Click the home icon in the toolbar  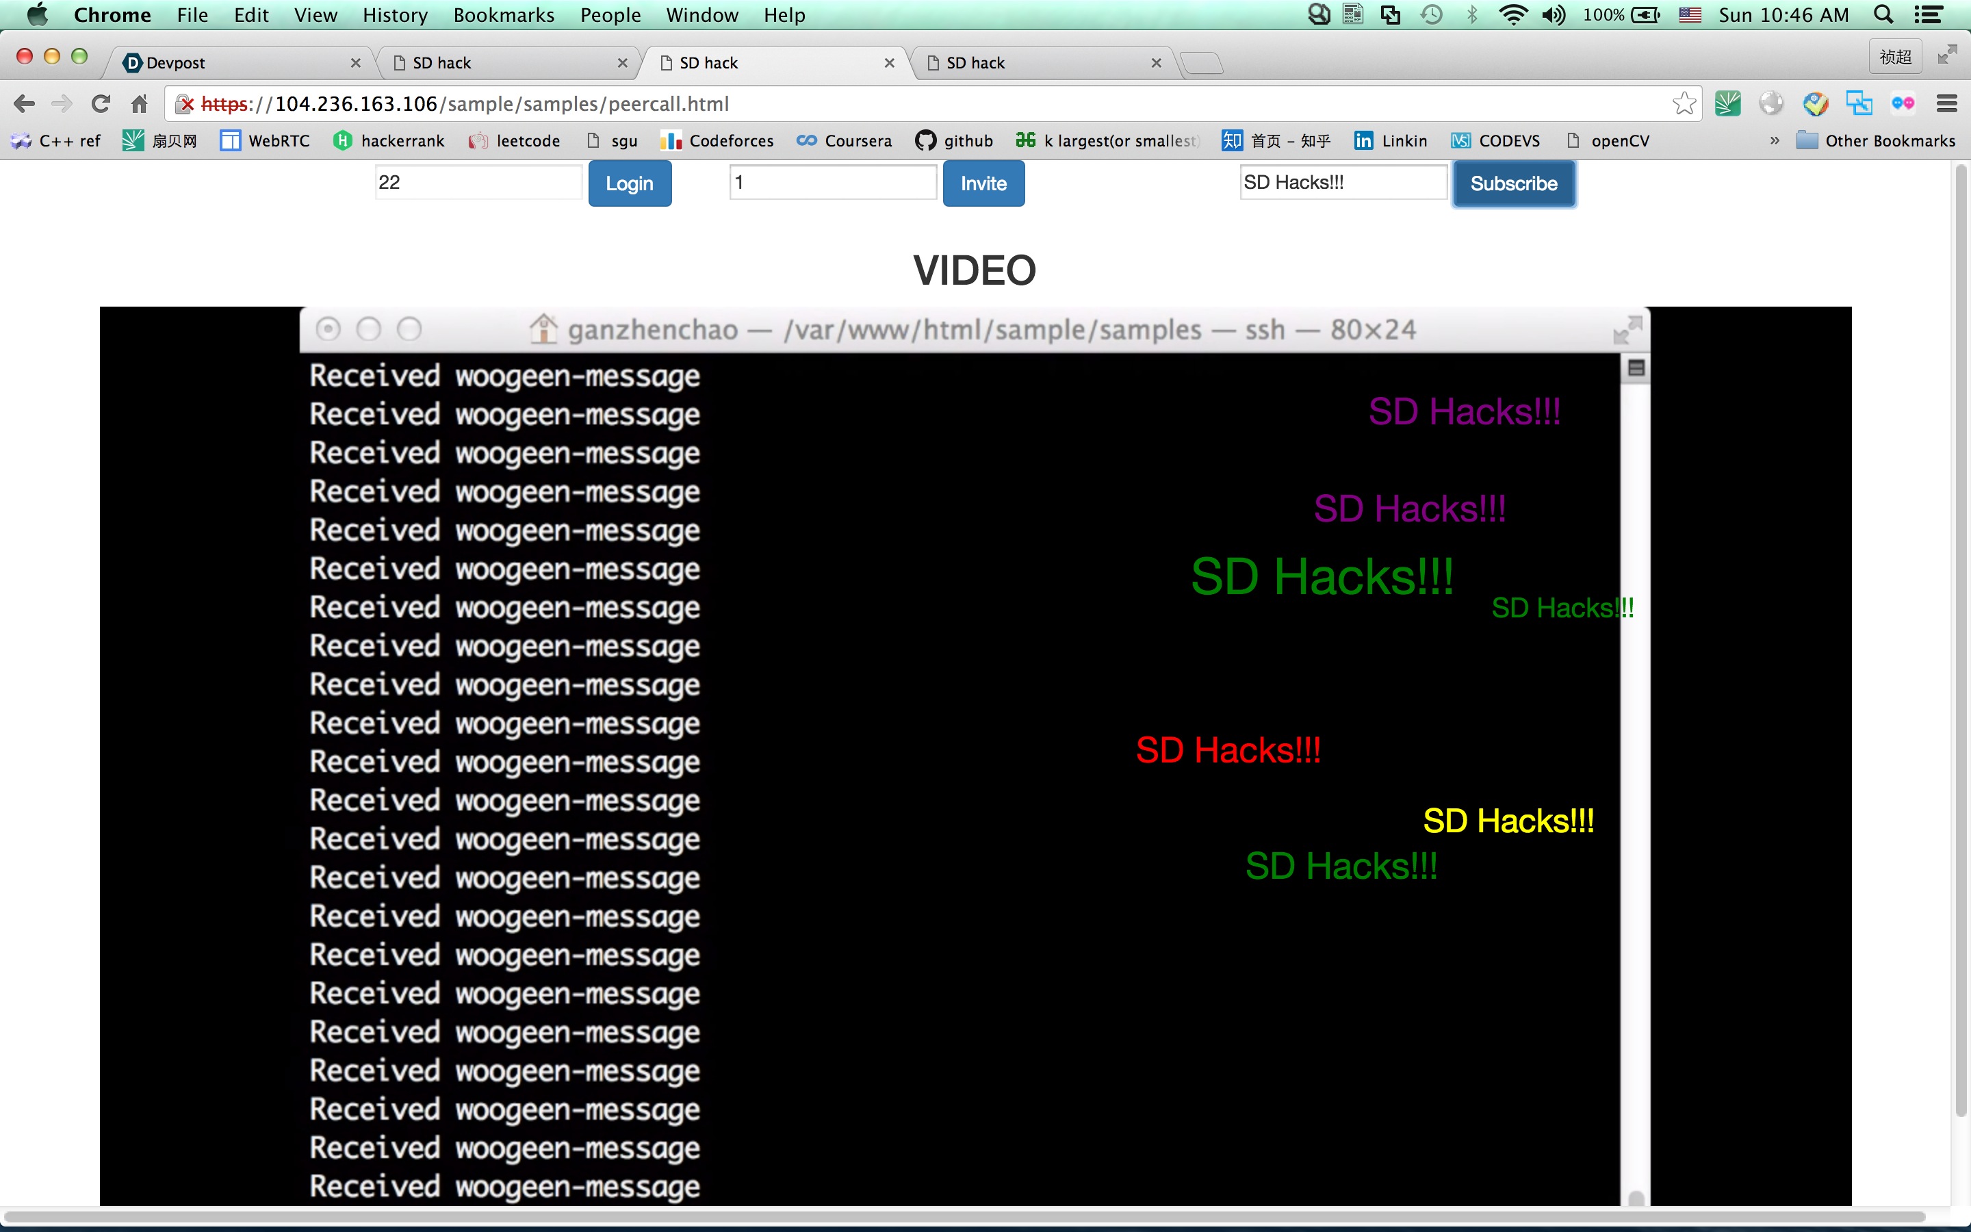[140, 104]
